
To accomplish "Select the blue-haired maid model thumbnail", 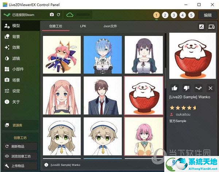I will [x=103, y=55].
